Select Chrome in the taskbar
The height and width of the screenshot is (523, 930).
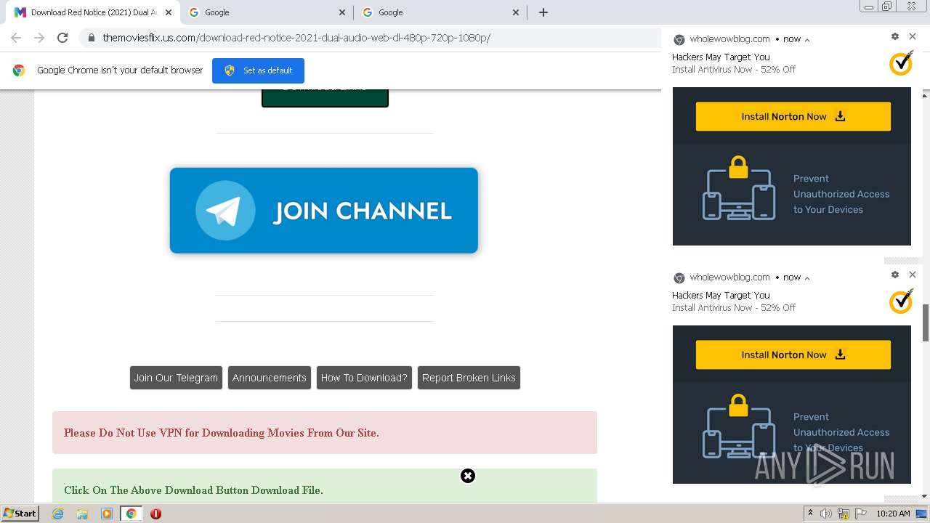(x=131, y=514)
